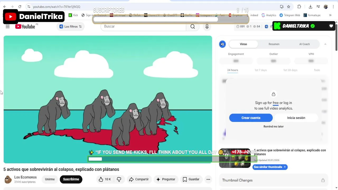Select the 24 hours range tab
The width and height of the screenshot is (338, 190).
pos(233,70)
